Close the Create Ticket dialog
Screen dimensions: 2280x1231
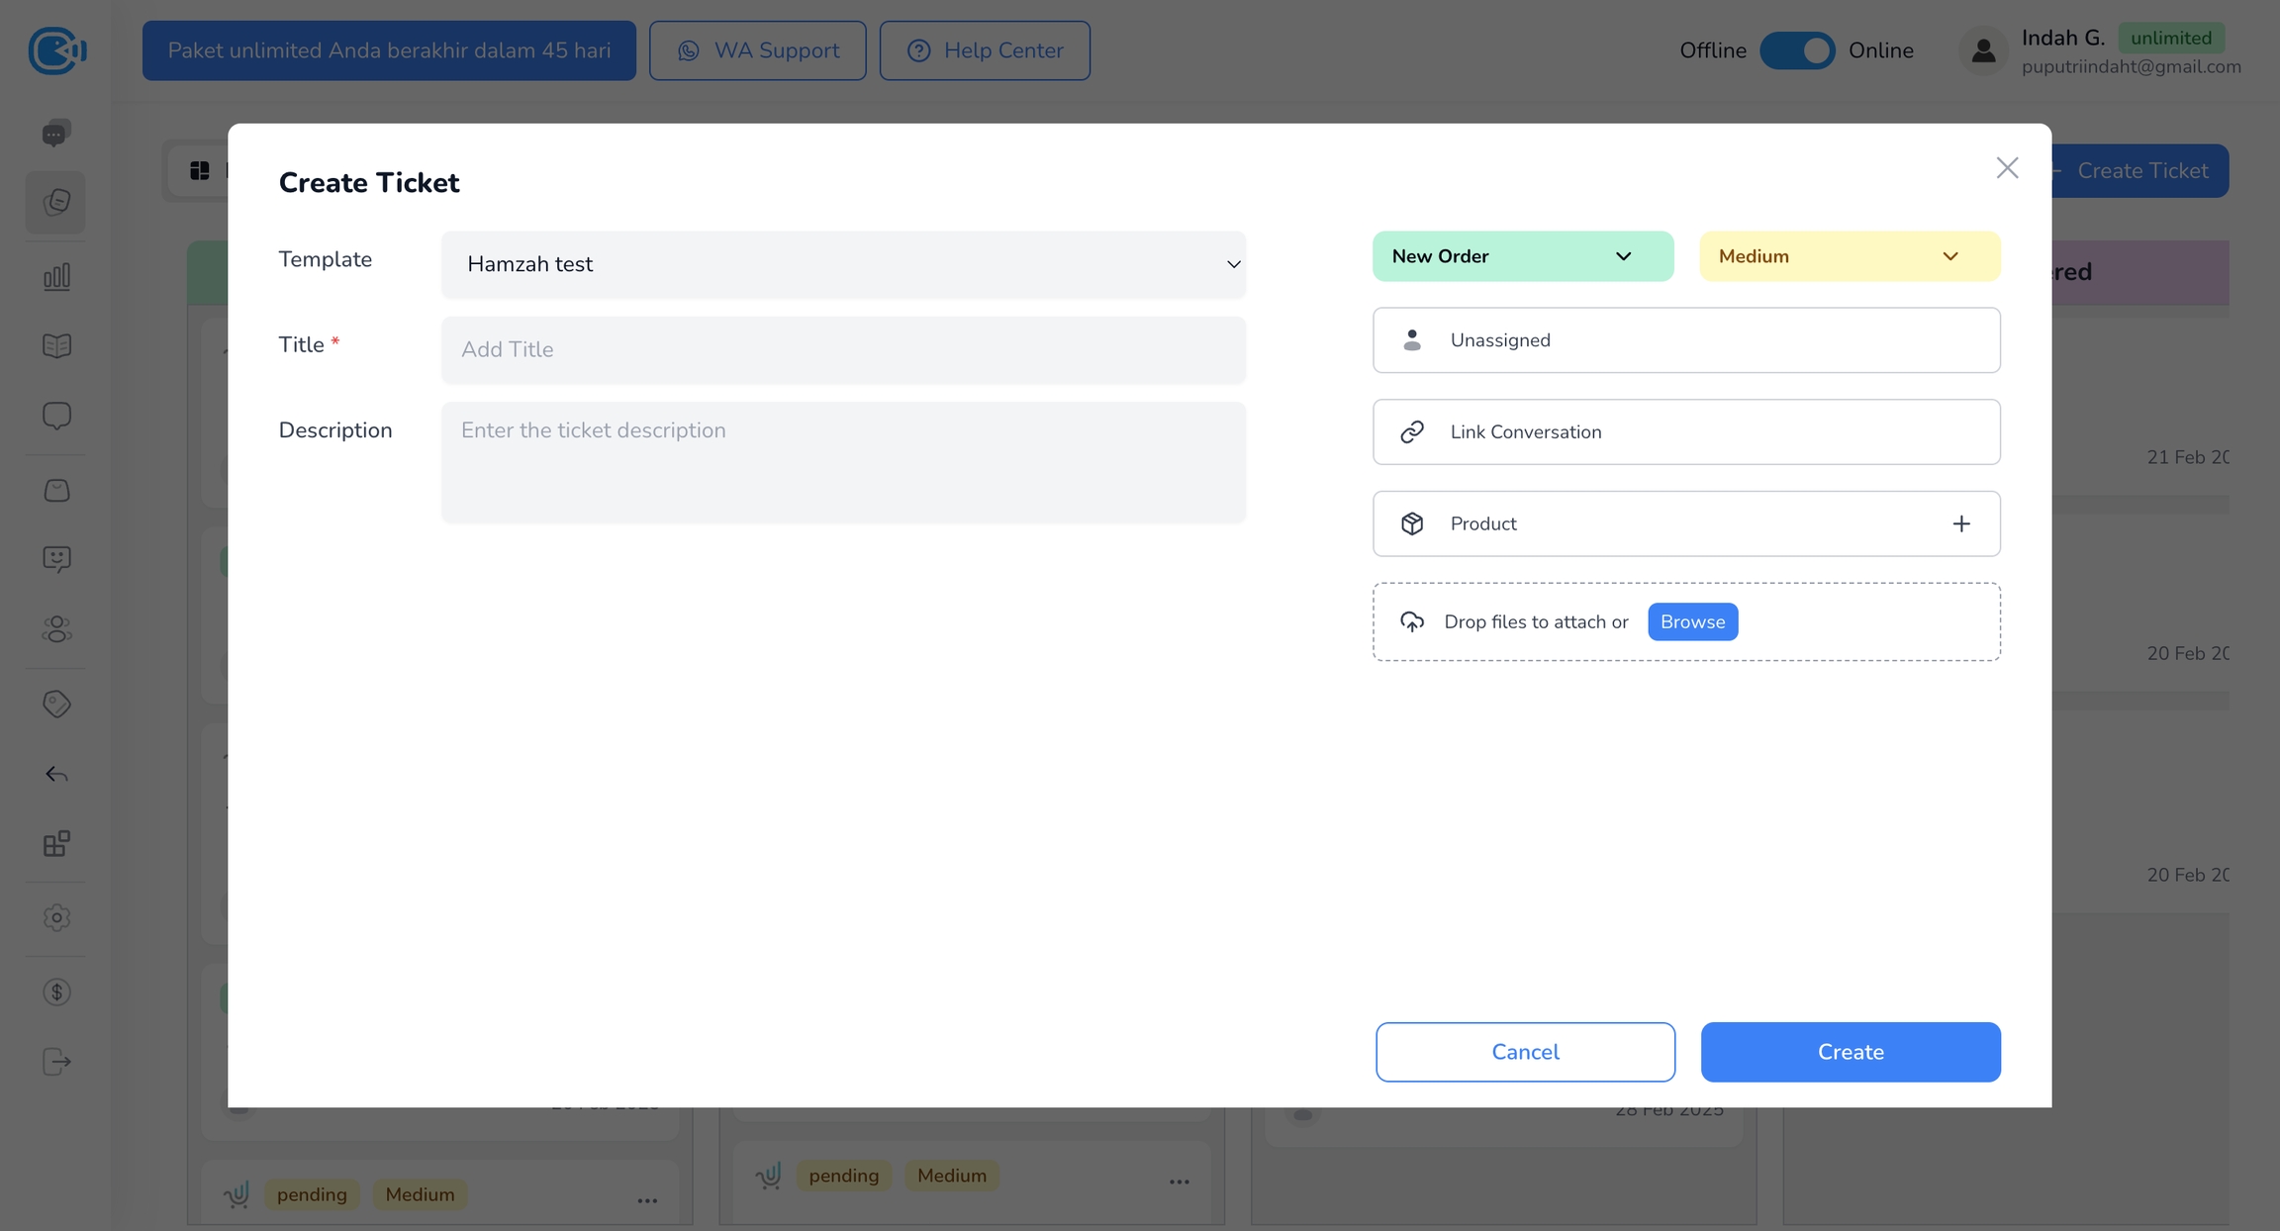(2007, 168)
